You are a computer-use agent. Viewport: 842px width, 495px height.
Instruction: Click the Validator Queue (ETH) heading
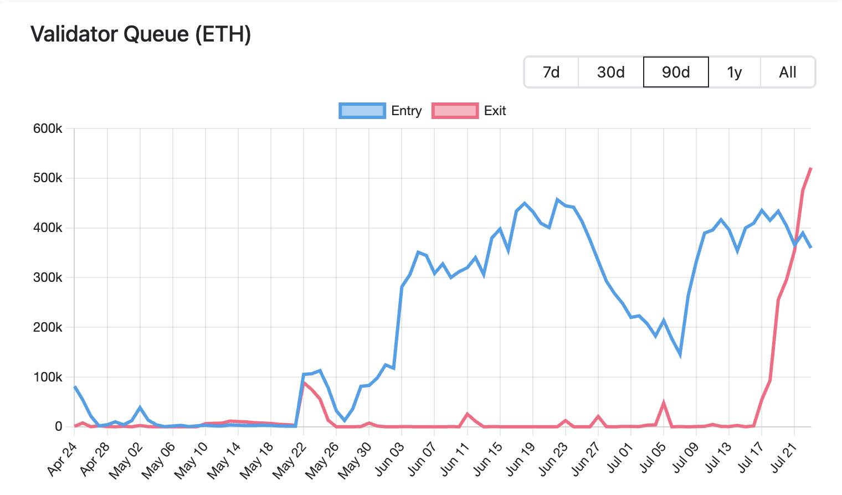click(141, 34)
